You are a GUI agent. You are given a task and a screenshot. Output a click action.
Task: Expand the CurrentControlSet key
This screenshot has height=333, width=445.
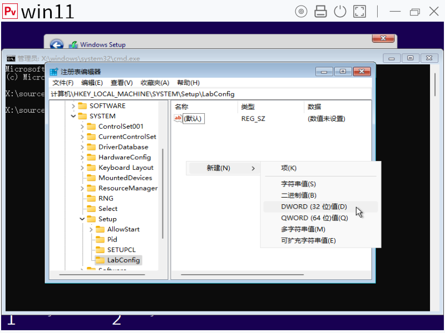[82, 137]
